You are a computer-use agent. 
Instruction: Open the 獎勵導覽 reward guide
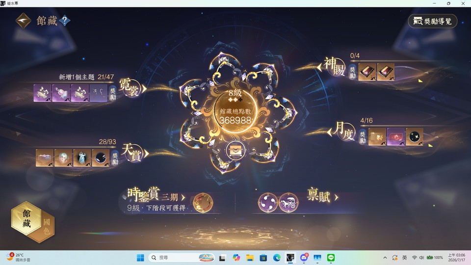(x=433, y=21)
